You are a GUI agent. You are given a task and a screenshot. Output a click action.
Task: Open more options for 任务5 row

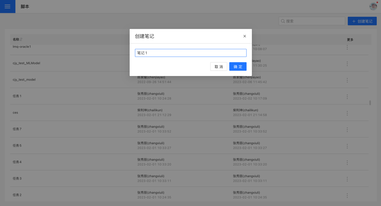347,146
